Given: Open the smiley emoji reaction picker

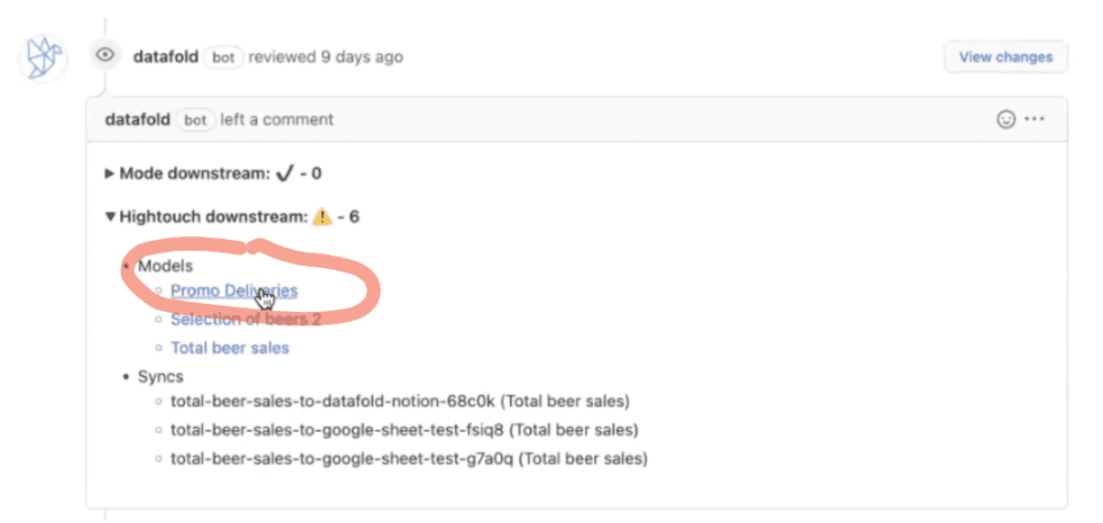Looking at the screenshot, I should tap(1005, 118).
